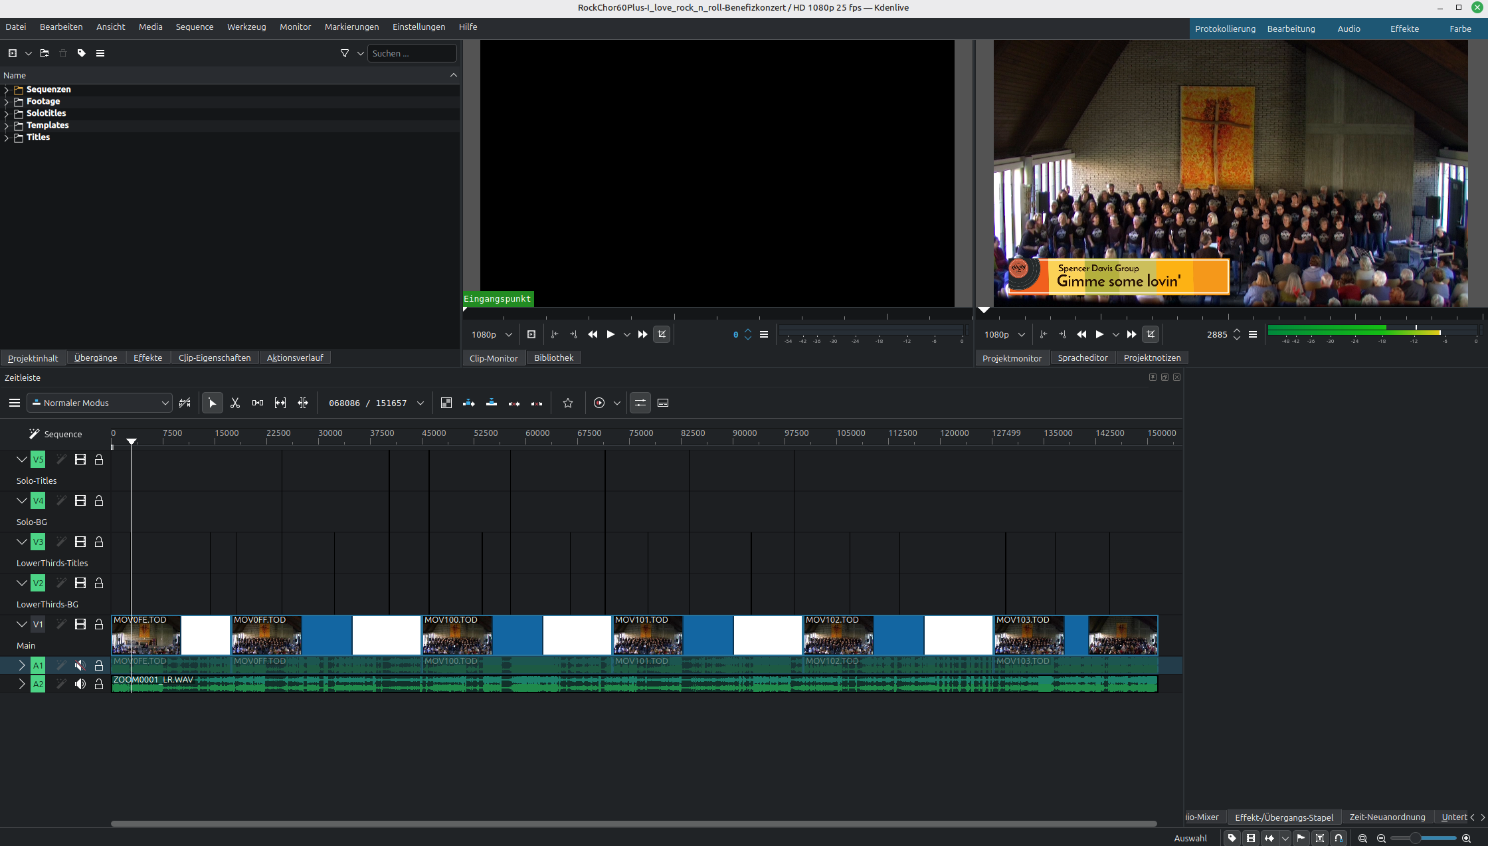Toggle lock on track V5
Image resolution: width=1488 pixels, height=846 pixels.
click(99, 459)
